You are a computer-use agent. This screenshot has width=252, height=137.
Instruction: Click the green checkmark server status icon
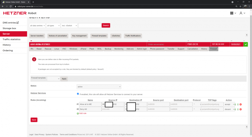coord(245,44)
